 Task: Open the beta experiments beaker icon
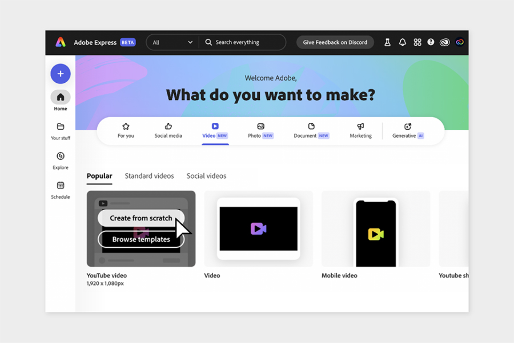click(x=387, y=42)
